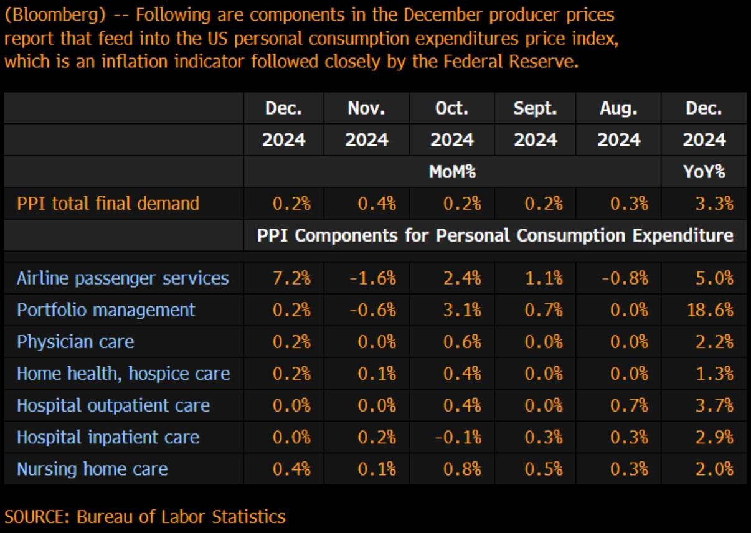Viewport: 751px width, 533px height.
Task: Open the Nursing home care label
Action: pyautogui.click(x=92, y=469)
